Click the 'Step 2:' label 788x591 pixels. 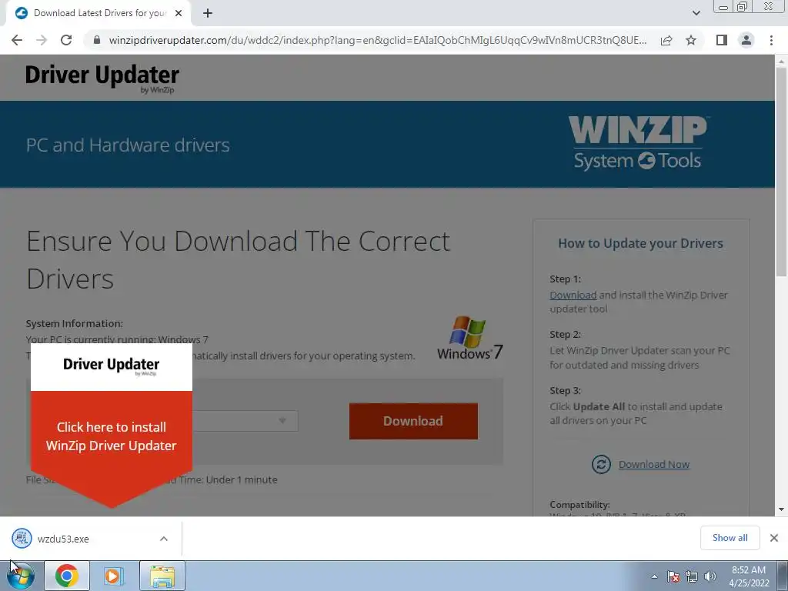point(565,334)
